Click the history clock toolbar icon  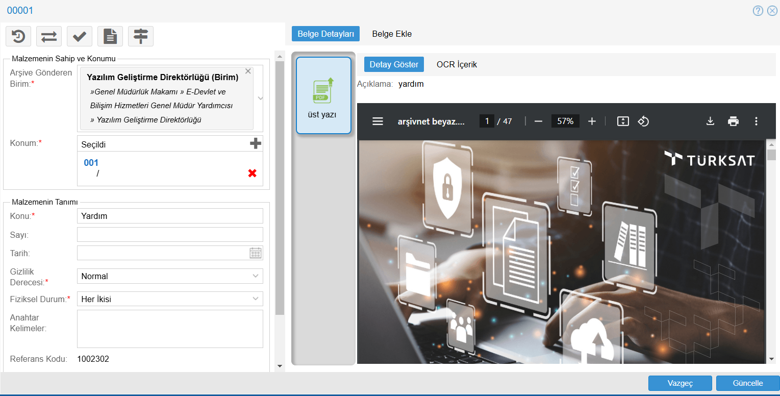(x=18, y=36)
